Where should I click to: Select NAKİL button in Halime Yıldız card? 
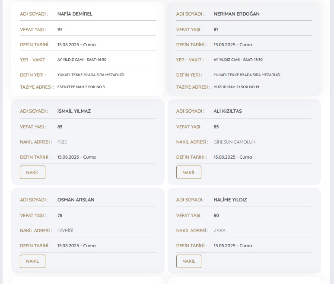click(x=189, y=261)
